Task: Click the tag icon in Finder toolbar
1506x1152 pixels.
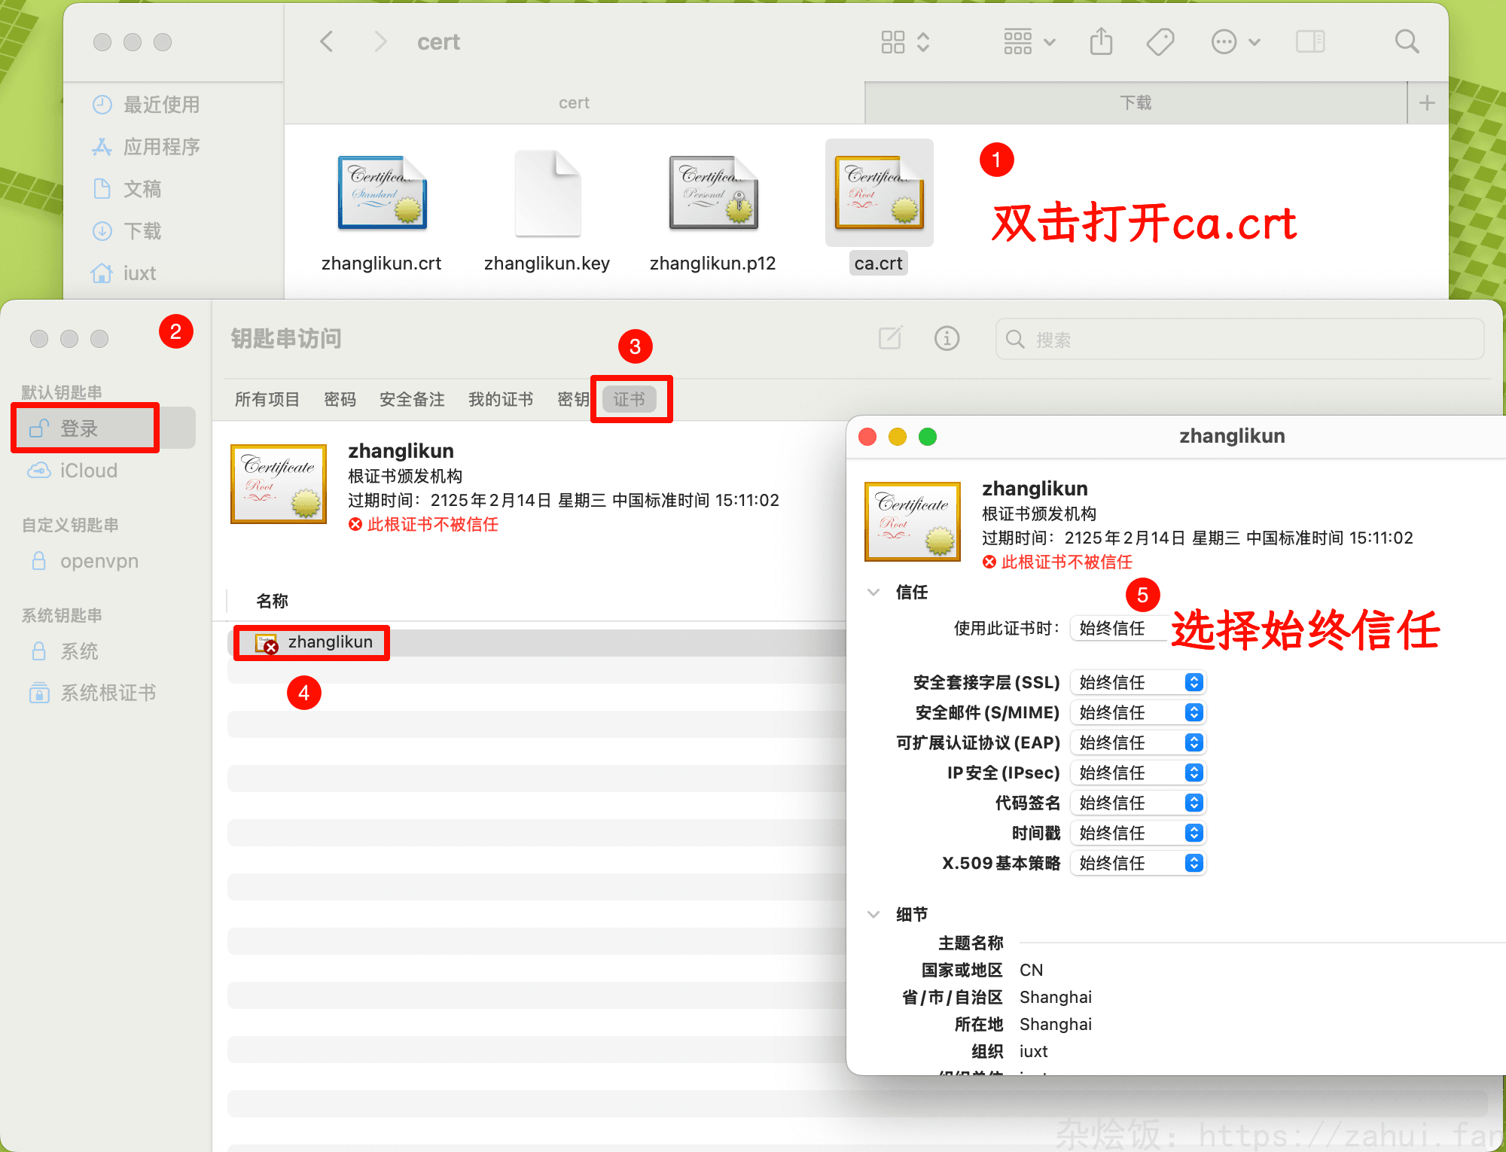Action: pyautogui.click(x=1160, y=41)
